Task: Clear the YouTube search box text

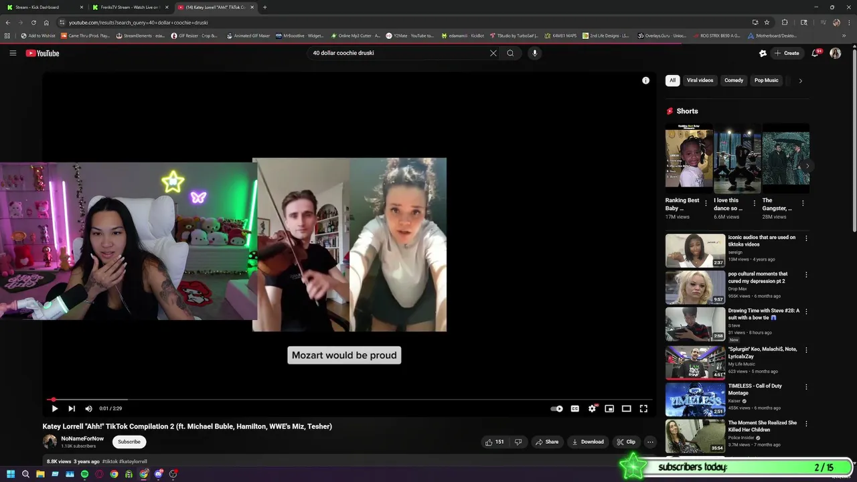Action: (x=493, y=53)
